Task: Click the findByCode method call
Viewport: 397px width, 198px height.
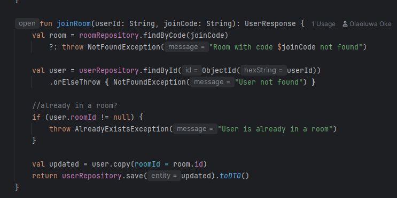Action: tap(165, 35)
